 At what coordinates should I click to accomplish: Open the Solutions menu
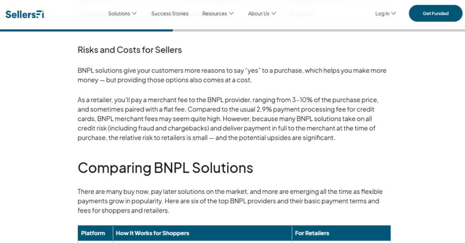pyautogui.click(x=119, y=14)
